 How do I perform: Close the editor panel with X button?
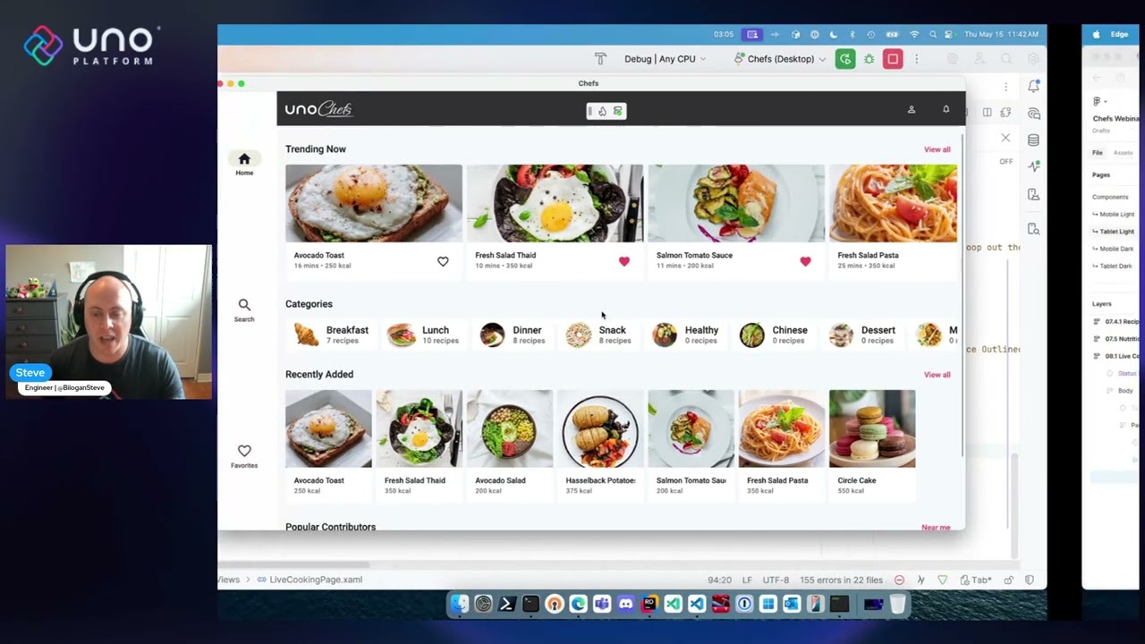1005,138
